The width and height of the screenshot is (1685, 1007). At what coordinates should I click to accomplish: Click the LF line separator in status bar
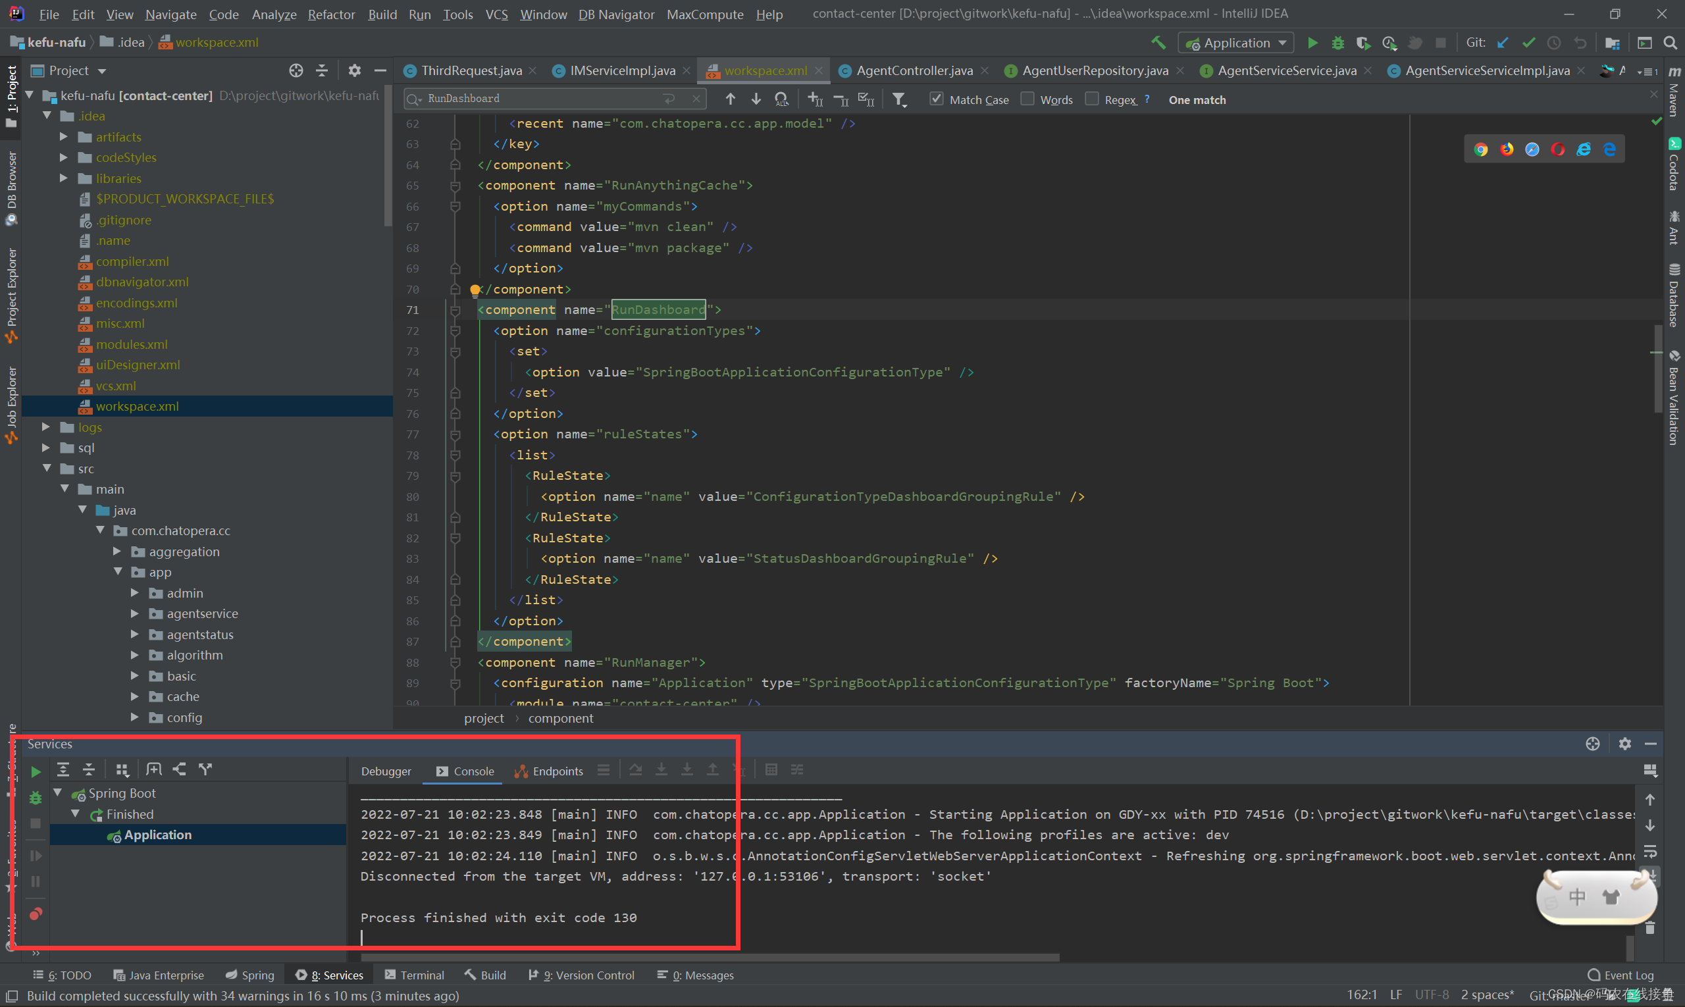coord(1396,994)
